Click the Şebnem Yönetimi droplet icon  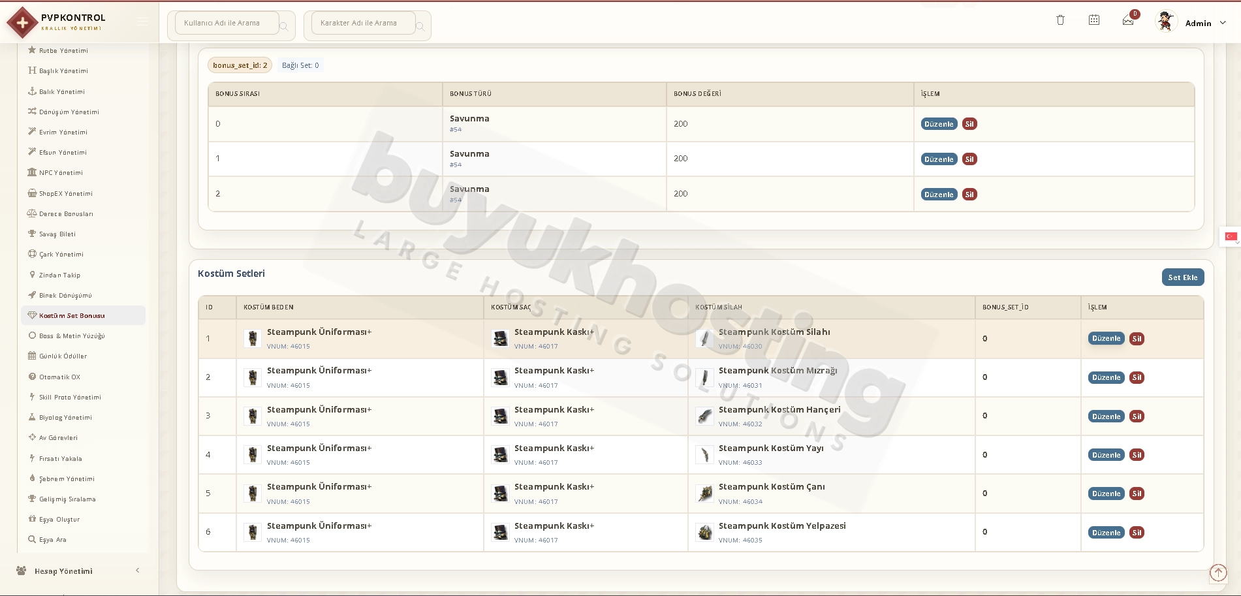tap(32, 478)
